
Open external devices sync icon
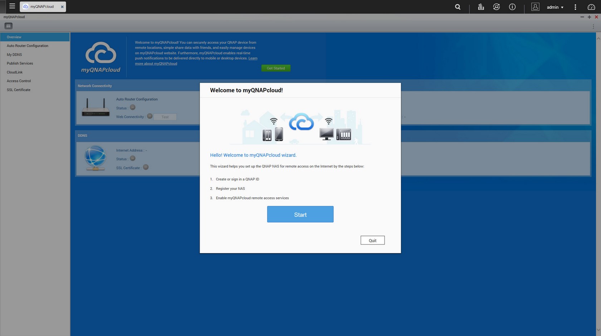coord(496,7)
